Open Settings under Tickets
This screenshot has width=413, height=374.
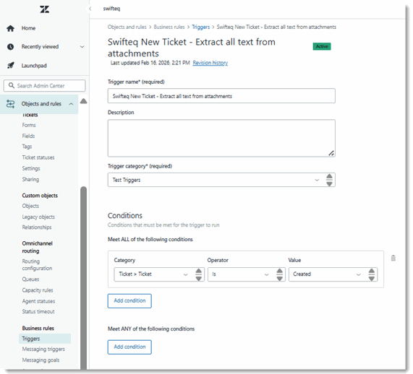click(x=31, y=168)
